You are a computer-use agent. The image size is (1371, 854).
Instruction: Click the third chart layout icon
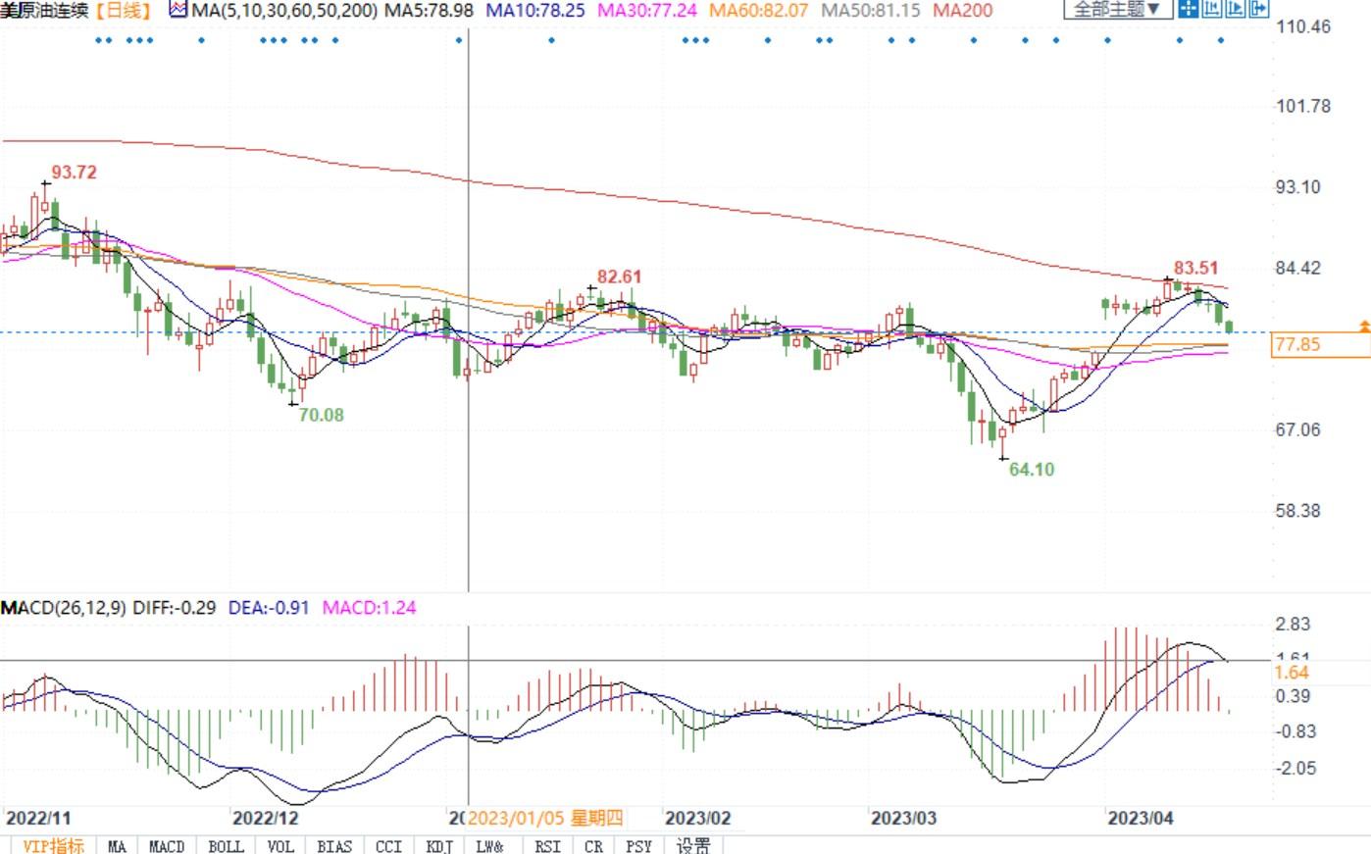[1235, 10]
